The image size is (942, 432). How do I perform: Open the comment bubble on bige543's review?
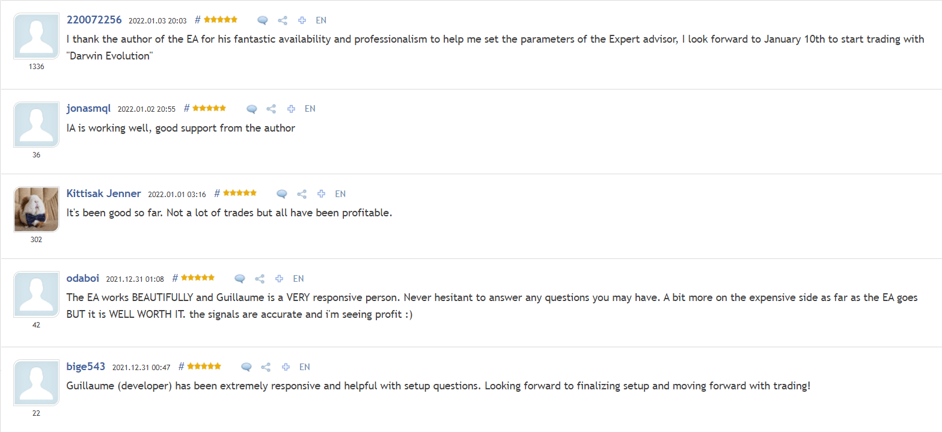(245, 367)
